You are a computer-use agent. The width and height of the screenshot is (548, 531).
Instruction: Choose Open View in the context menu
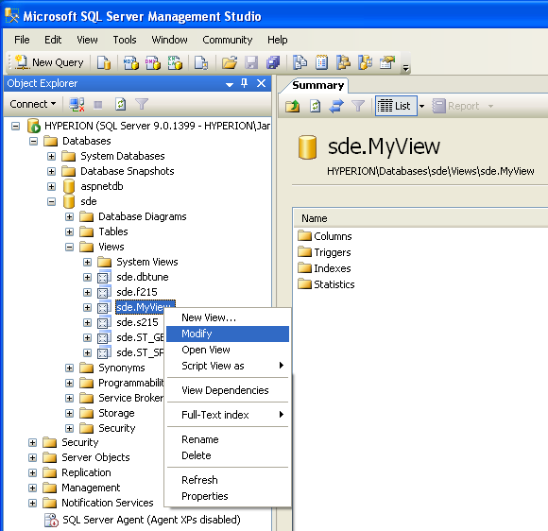point(228,350)
